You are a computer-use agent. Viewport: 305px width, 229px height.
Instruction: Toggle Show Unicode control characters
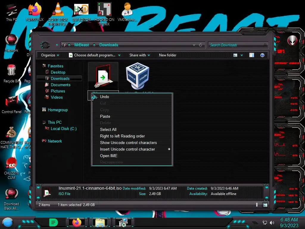click(x=132, y=143)
